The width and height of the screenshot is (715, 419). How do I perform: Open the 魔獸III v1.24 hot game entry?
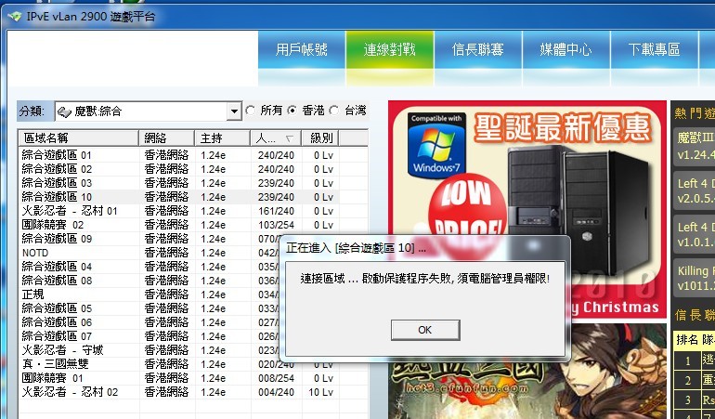coord(695,146)
